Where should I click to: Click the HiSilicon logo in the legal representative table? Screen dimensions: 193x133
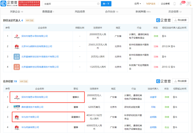click(x=17, y=36)
